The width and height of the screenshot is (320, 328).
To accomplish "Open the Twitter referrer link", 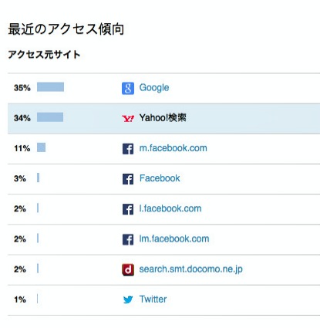I will [153, 299].
